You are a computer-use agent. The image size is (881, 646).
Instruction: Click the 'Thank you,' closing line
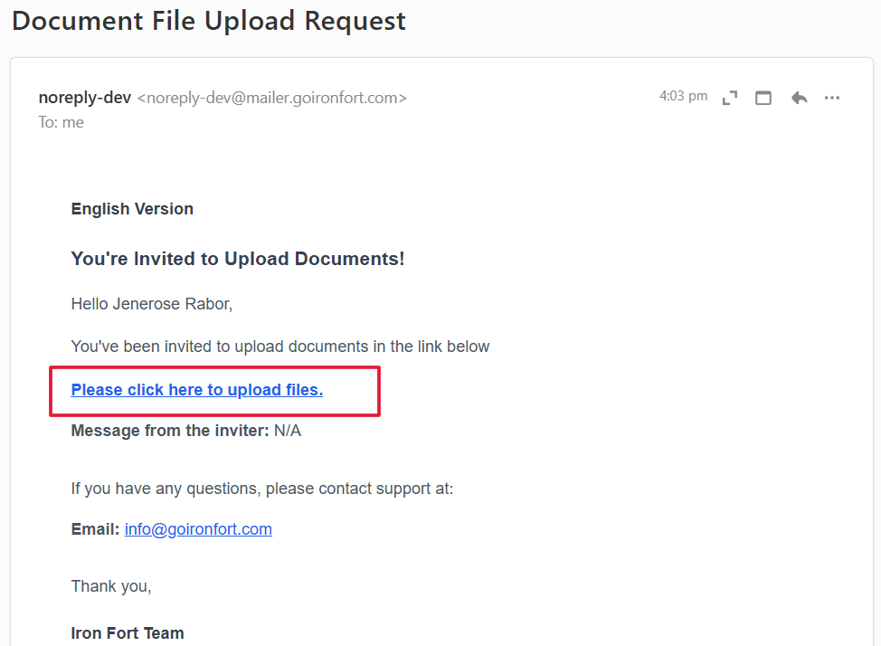pos(111,586)
